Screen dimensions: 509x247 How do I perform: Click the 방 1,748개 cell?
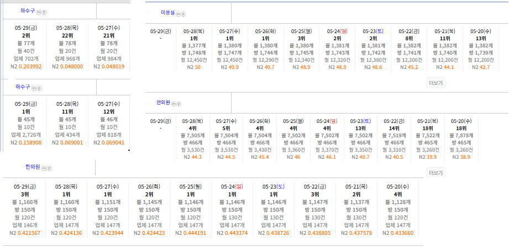(194, 53)
